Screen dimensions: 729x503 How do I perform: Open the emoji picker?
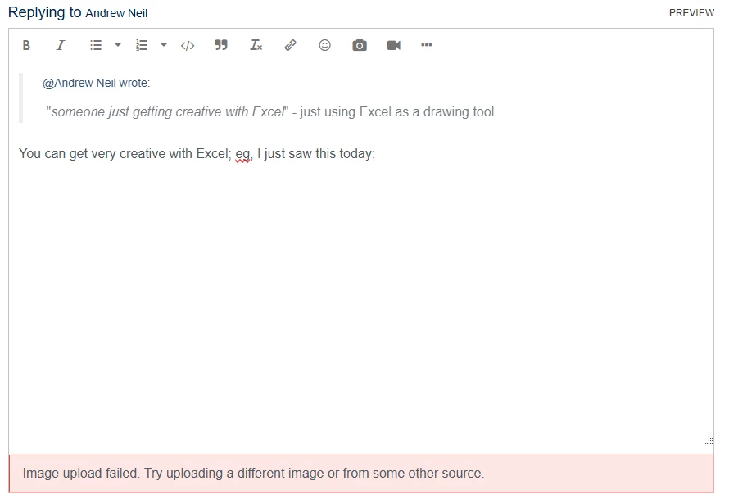pyautogui.click(x=324, y=45)
